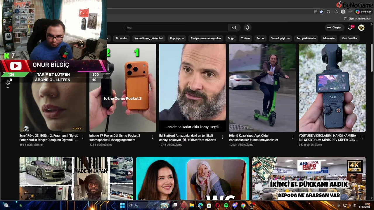Select the İzlenenler filter chip

[x=329, y=38]
